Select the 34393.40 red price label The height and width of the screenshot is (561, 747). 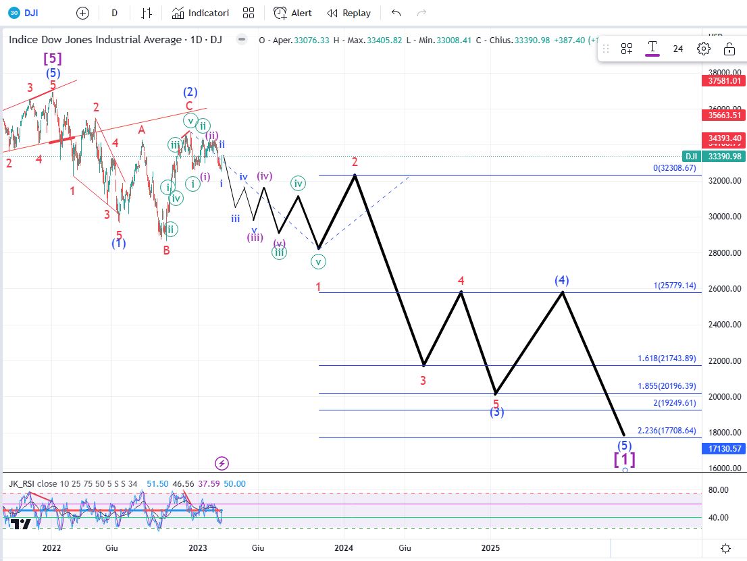point(723,138)
